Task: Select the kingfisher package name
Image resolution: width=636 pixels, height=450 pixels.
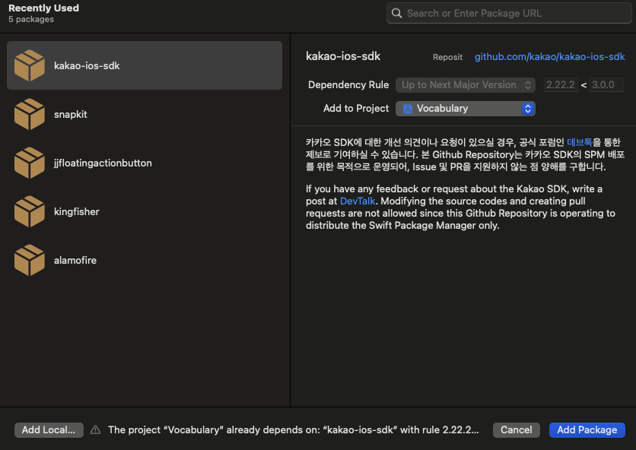Action: (77, 211)
